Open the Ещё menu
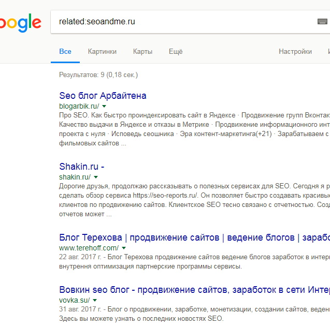 pos(176,52)
